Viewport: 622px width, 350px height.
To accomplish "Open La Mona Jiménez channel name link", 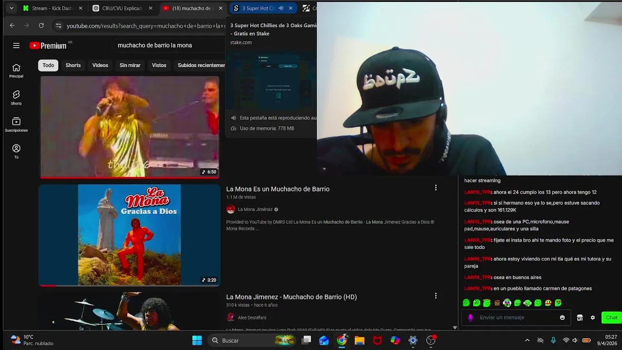I will (x=255, y=210).
